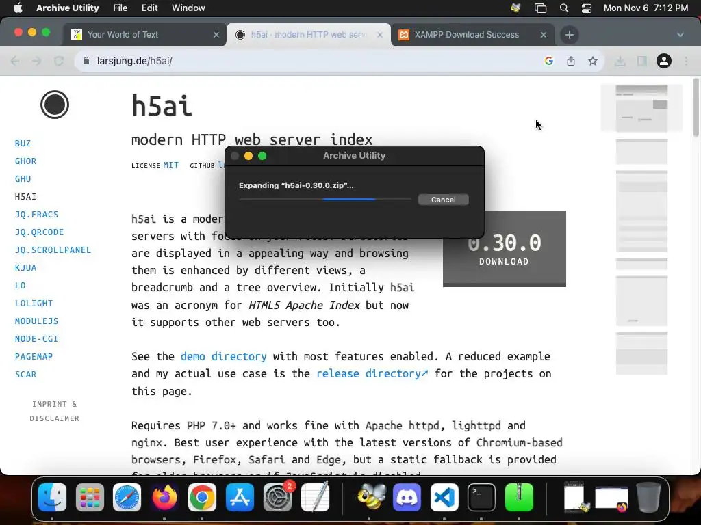Open the NODE-CGI project link
Screen dimensions: 701x525
tap(37, 339)
